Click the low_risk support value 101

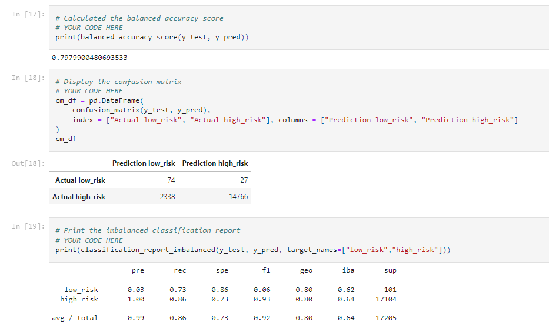390,290
